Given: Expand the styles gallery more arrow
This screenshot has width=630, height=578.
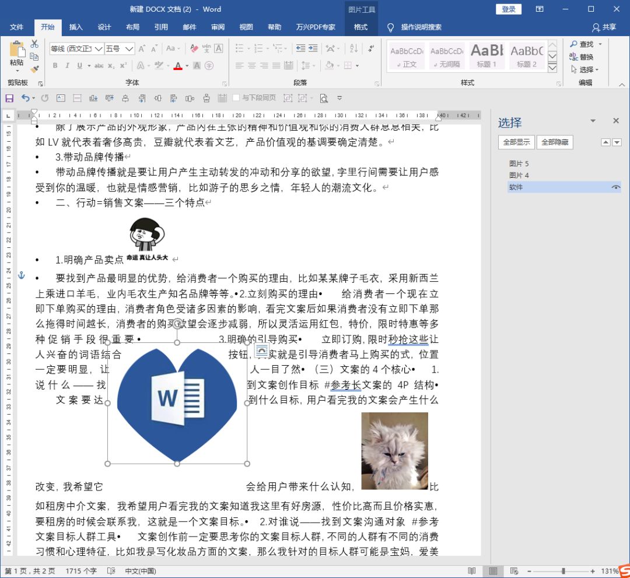Looking at the screenshot, I should tap(552, 68).
